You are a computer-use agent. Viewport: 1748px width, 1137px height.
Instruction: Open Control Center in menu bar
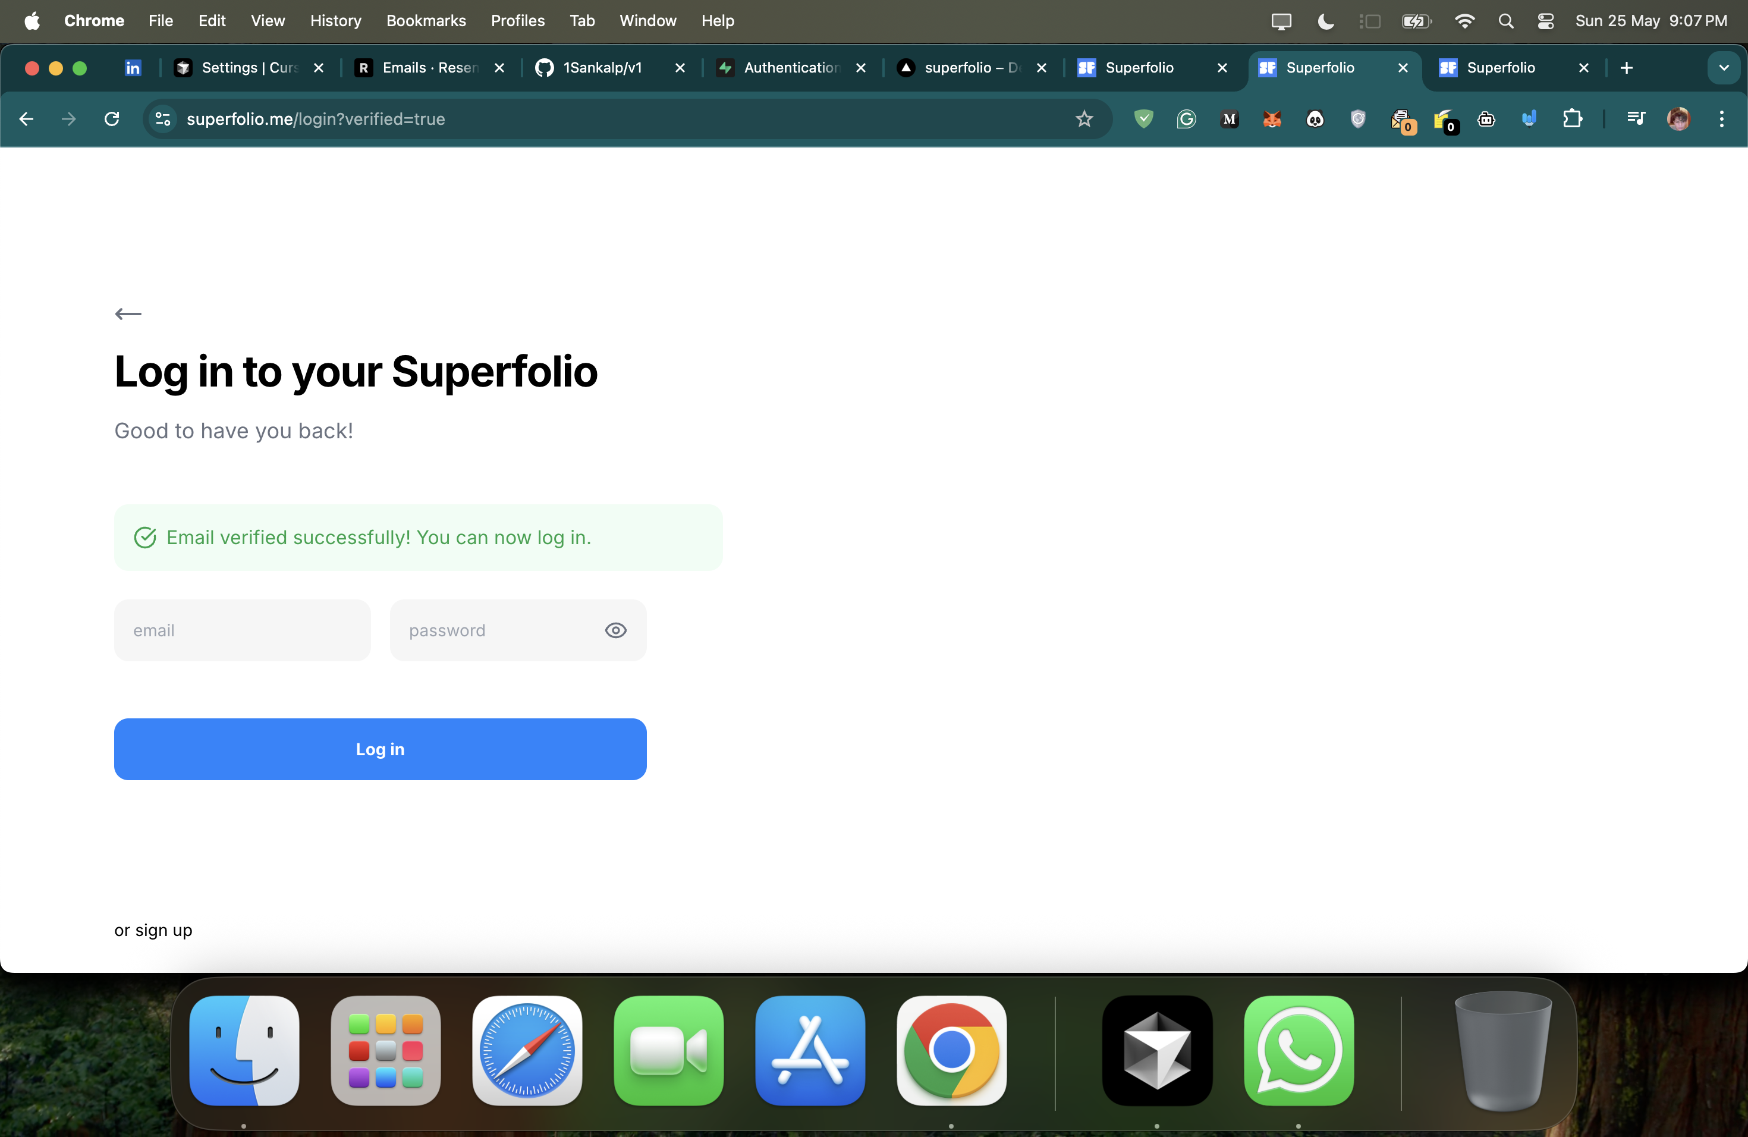1546,21
